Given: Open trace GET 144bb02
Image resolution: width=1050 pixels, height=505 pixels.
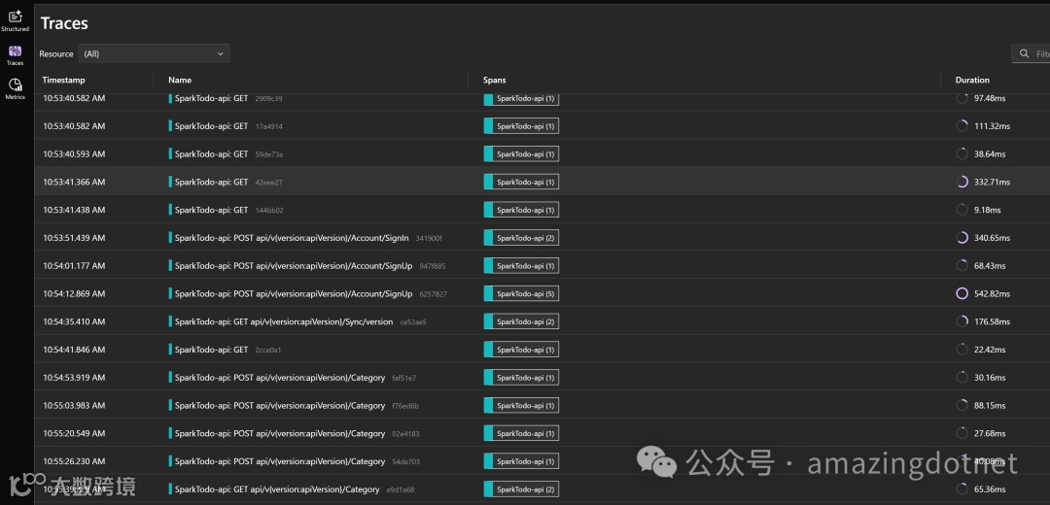Looking at the screenshot, I should (x=226, y=210).
